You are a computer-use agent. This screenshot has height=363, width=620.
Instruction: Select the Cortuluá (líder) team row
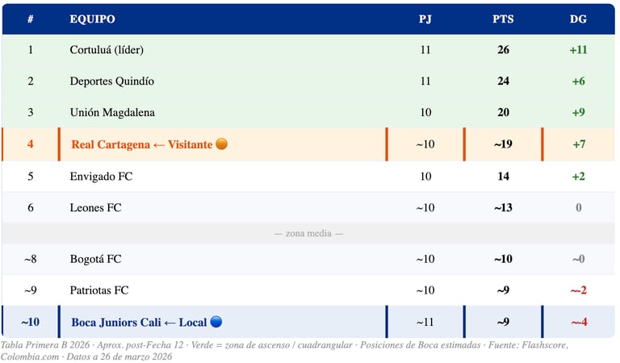pos(308,50)
